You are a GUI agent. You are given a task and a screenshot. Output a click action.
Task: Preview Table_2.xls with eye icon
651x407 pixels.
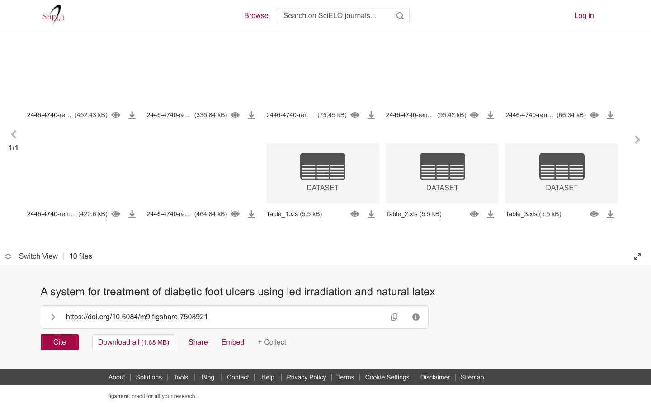point(474,214)
